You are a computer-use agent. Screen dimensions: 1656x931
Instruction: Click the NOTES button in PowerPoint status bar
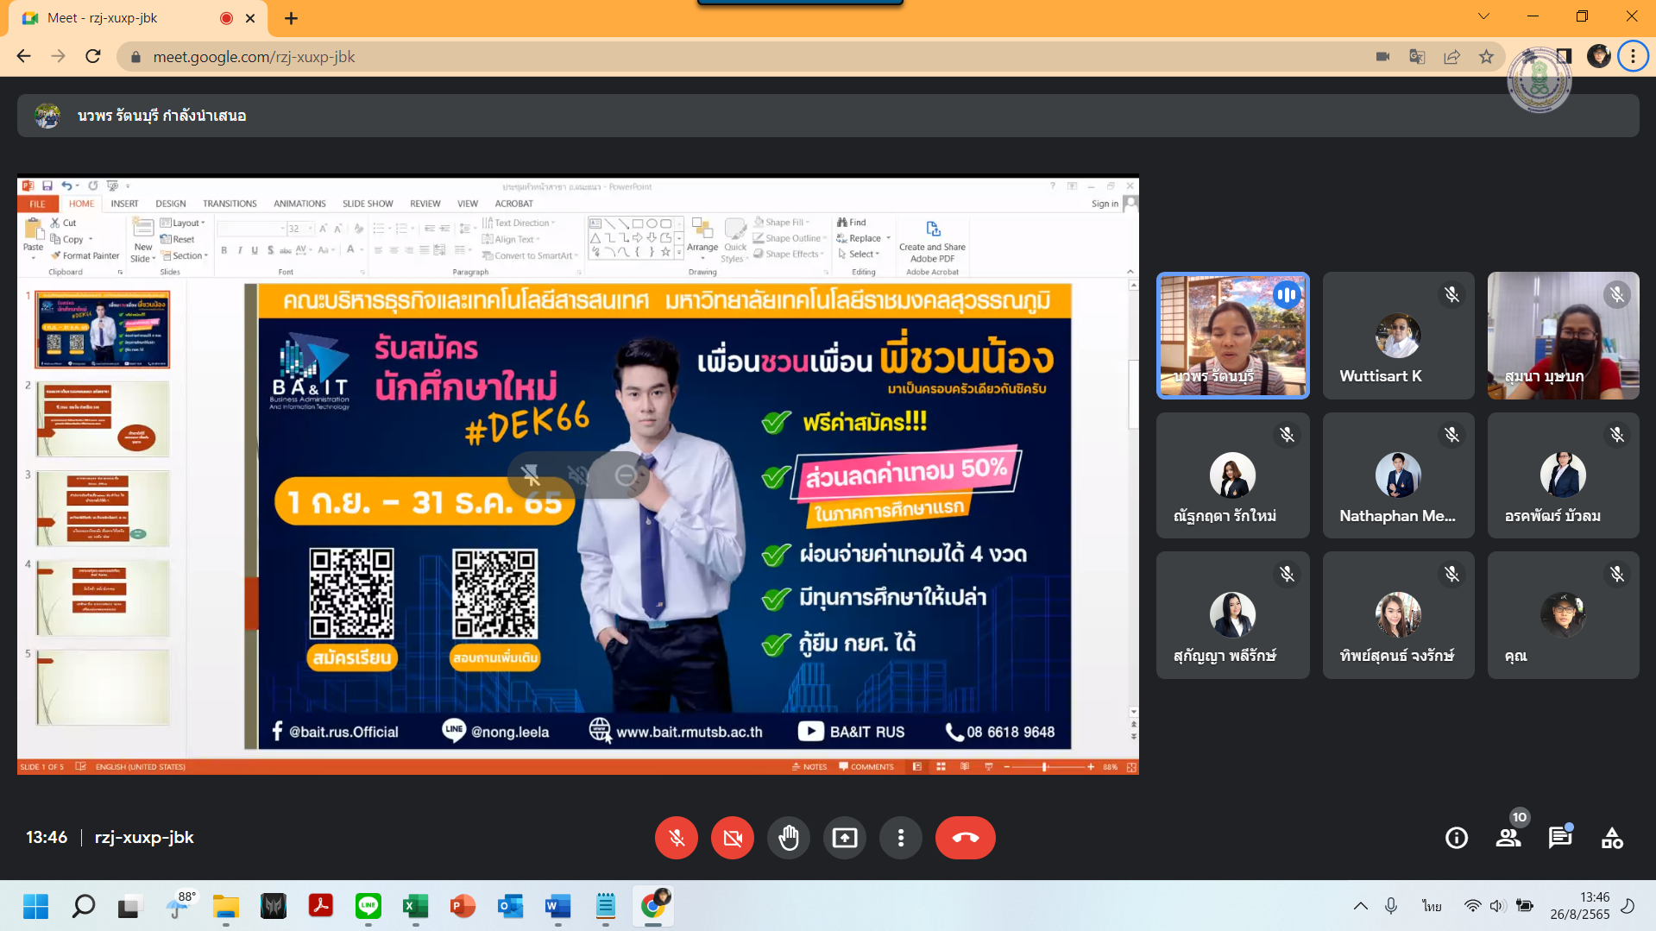coord(809,767)
